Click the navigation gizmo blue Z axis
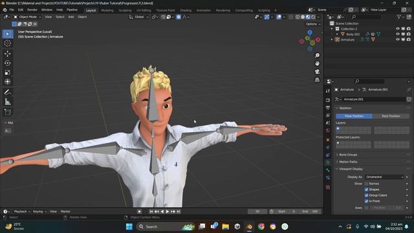 [310, 32]
